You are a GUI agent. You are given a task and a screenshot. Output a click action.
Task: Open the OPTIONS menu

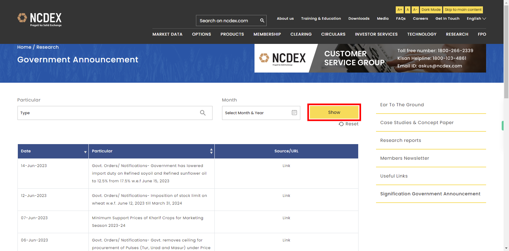(201, 34)
